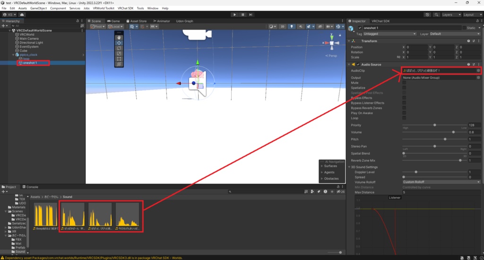484x260 pixels.
Task: Click AudioClip object picker circle
Action: pos(478,71)
